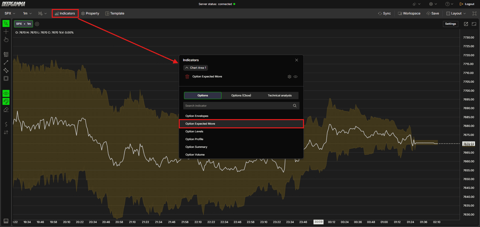The width and height of the screenshot is (480, 227).
Task: Click the bottom panel icon in left sidebar
Action: [6, 221]
